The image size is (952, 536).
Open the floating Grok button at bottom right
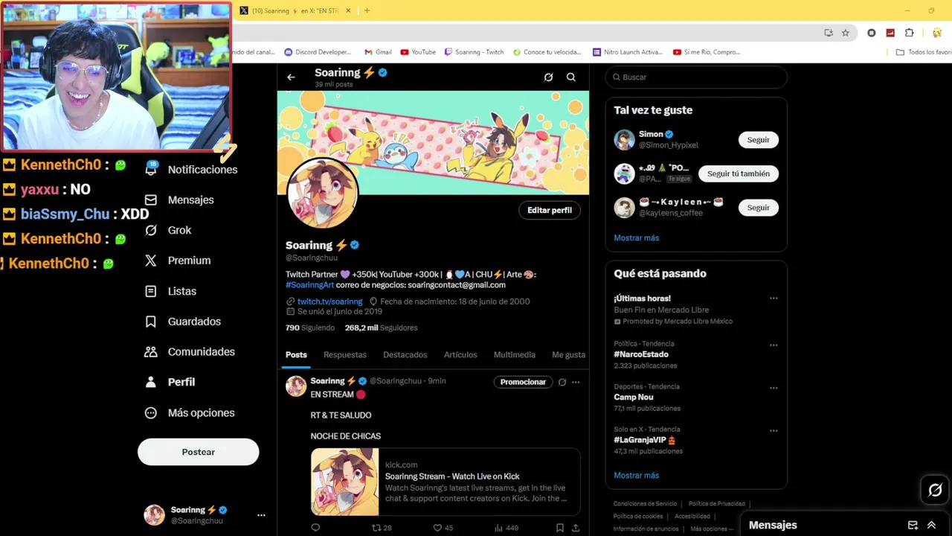point(935,490)
